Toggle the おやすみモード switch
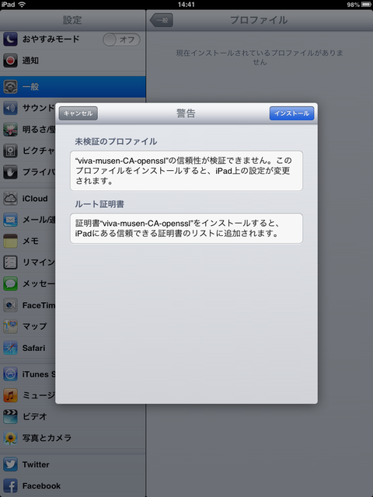This screenshot has height=497, width=373. click(x=121, y=40)
